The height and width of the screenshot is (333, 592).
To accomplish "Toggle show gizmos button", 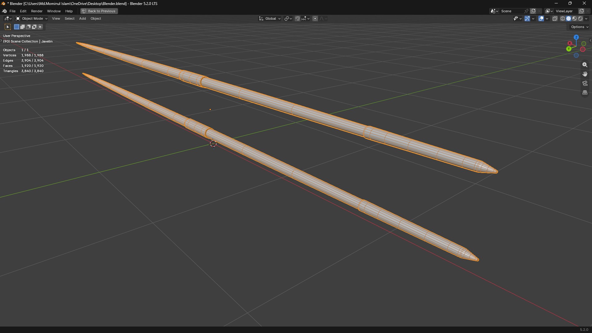I will (527, 18).
